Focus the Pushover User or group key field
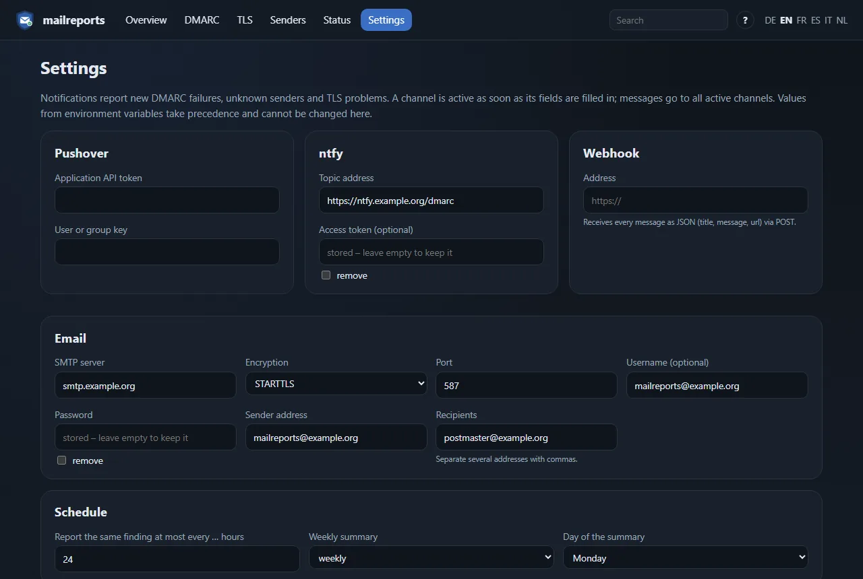The image size is (863, 579). point(167,252)
